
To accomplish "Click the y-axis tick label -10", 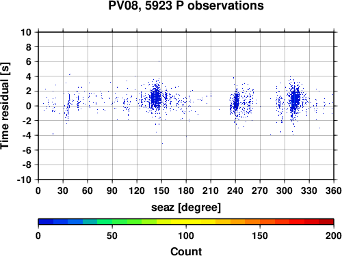I will click(24, 180).
